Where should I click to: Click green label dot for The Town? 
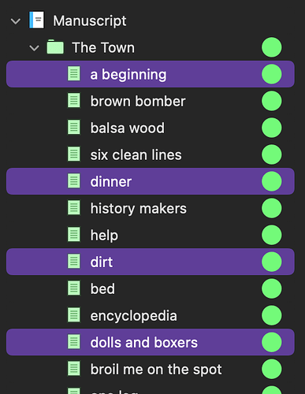pos(272,47)
